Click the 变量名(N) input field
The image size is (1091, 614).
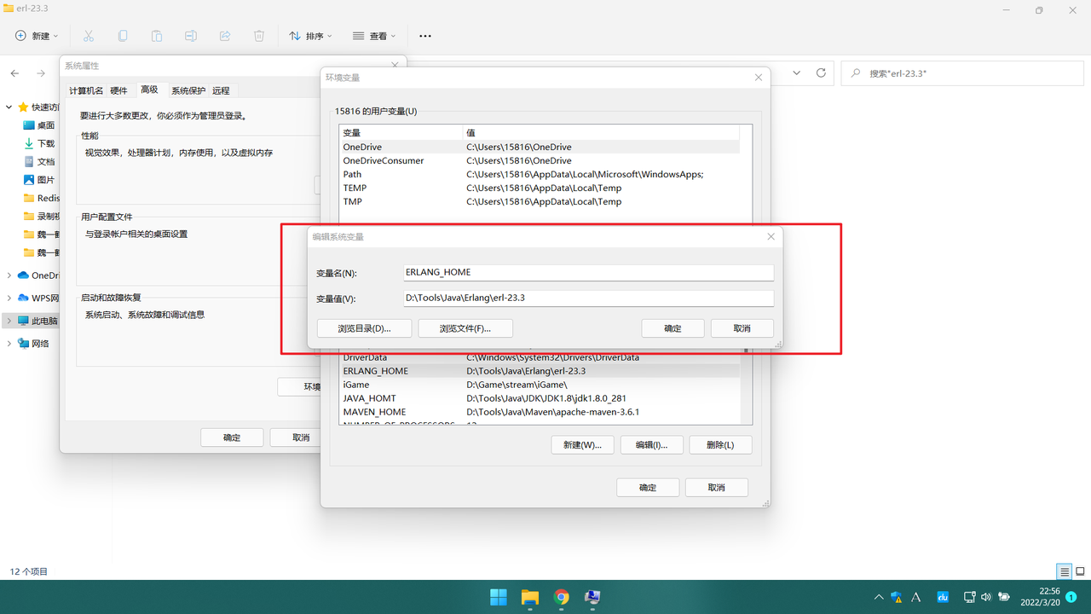588,273
